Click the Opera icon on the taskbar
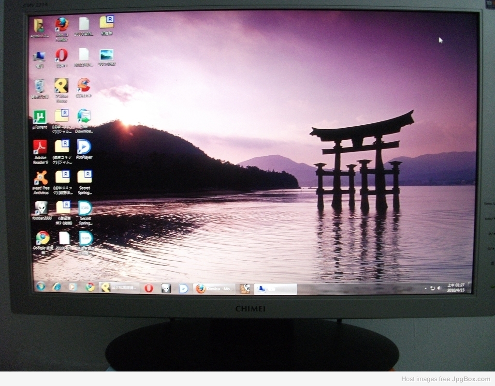 point(149,288)
